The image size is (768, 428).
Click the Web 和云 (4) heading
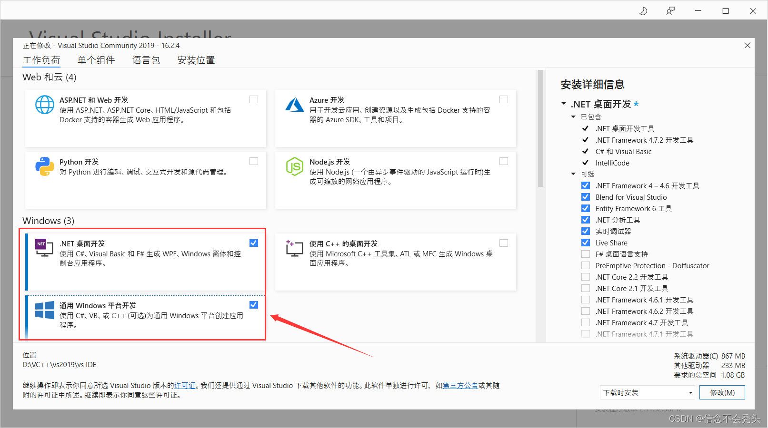coord(50,77)
